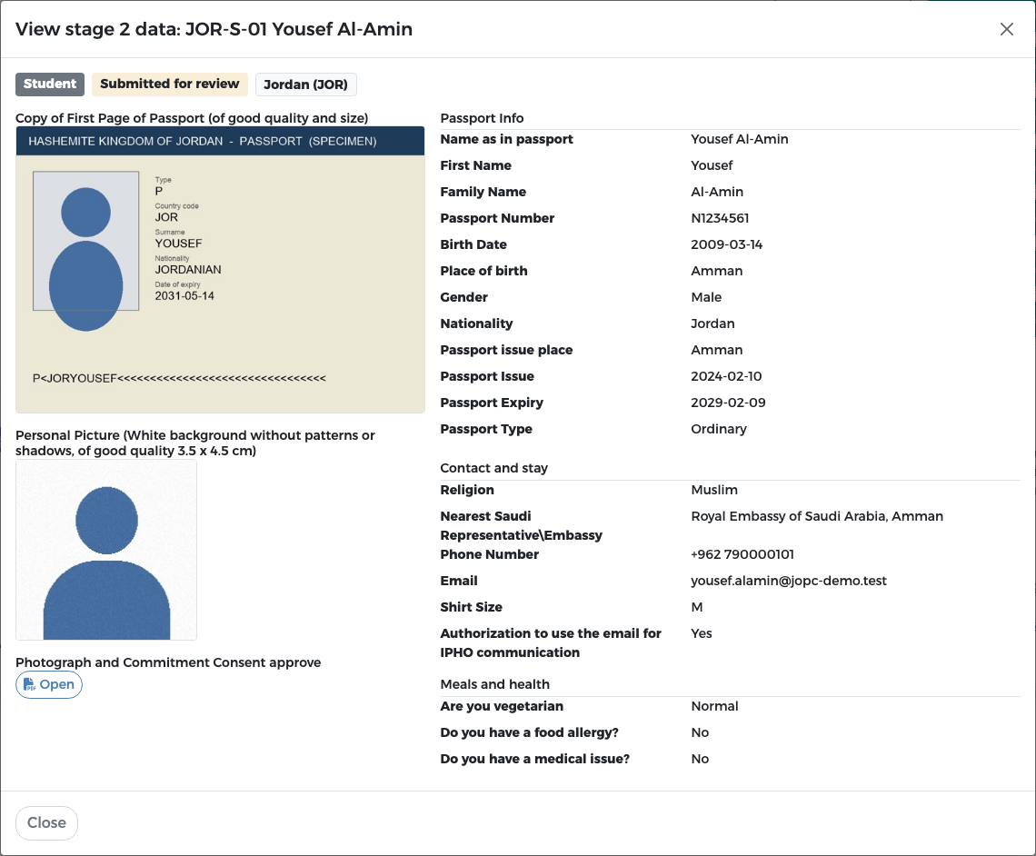Click the Passport Info section heading

482,118
